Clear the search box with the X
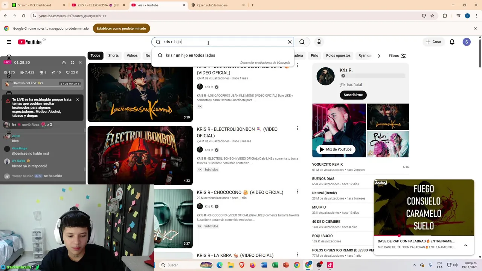The width and height of the screenshot is (482, 271). [x=290, y=42]
